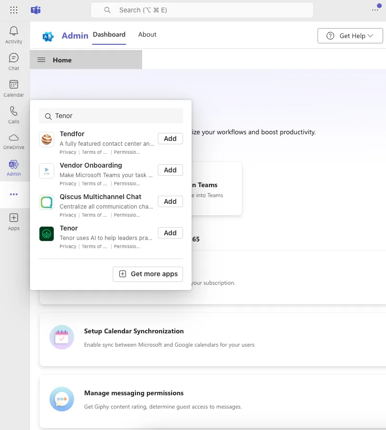
Task: Click the Microsoft Teams logo icon
Action: (x=36, y=10)
